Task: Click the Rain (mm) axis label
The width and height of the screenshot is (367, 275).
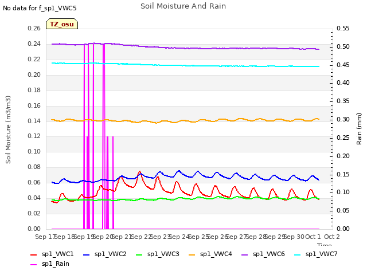Action: pos(359,129)
